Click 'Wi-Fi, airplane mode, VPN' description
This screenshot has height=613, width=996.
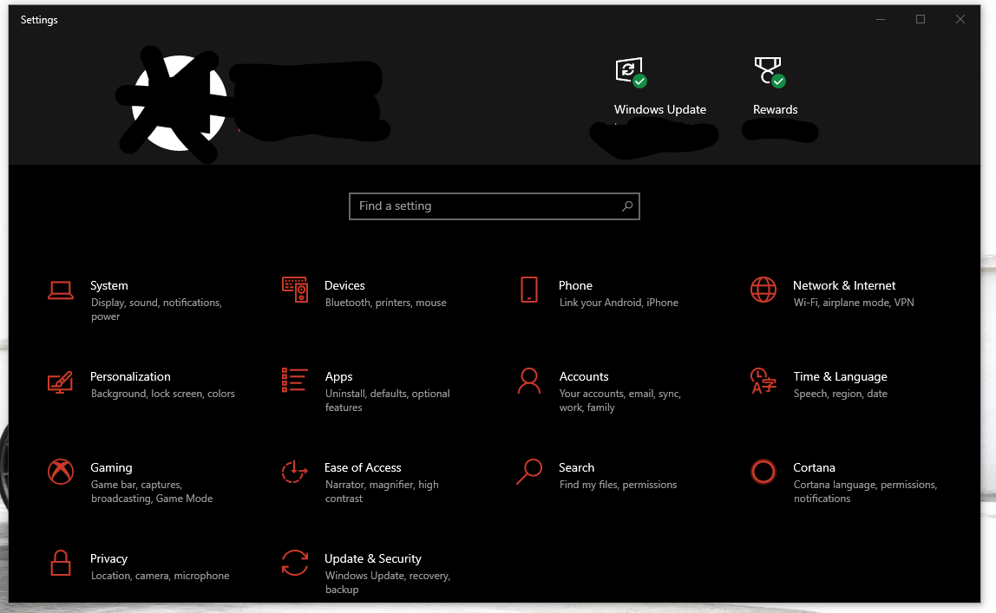pyautogui.click(x=854, y=303)
